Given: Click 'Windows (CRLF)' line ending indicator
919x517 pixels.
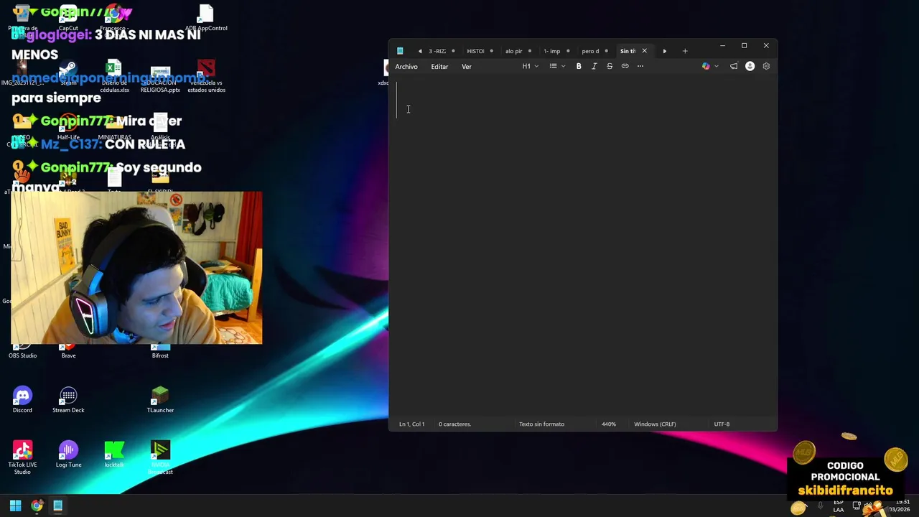Looking at the screenshot, I should 655,424.
